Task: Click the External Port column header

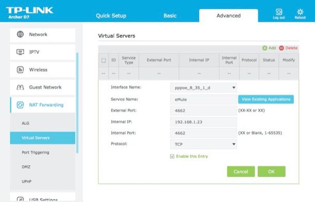Action: (159, 60)
